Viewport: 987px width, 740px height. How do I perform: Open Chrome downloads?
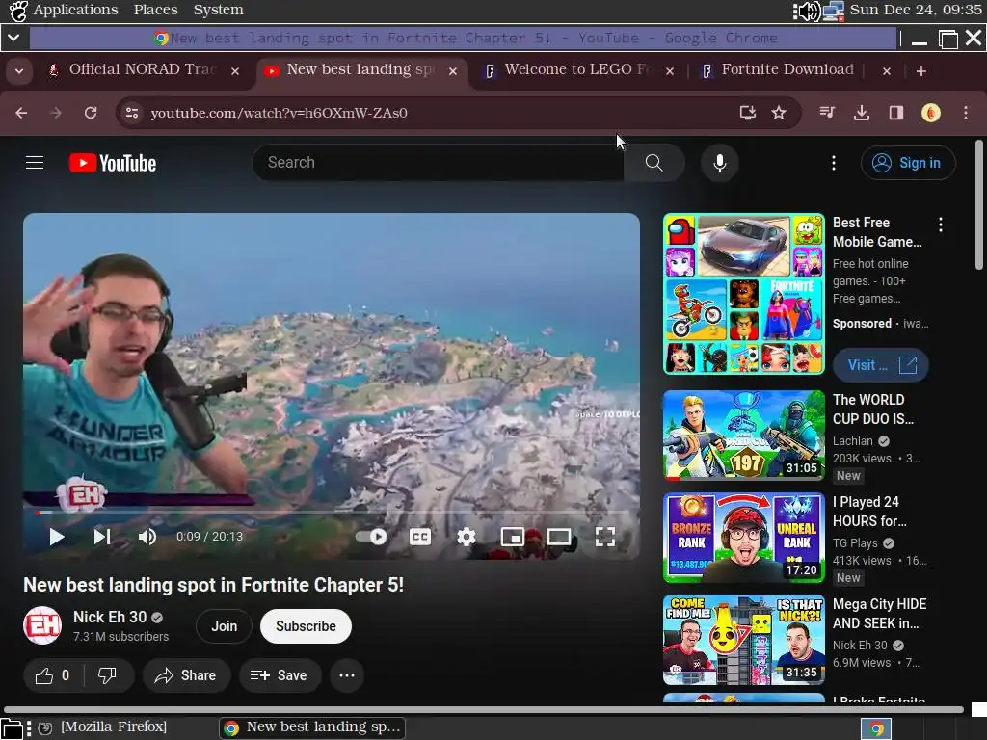pyautogui.click(x=862, y=113)
